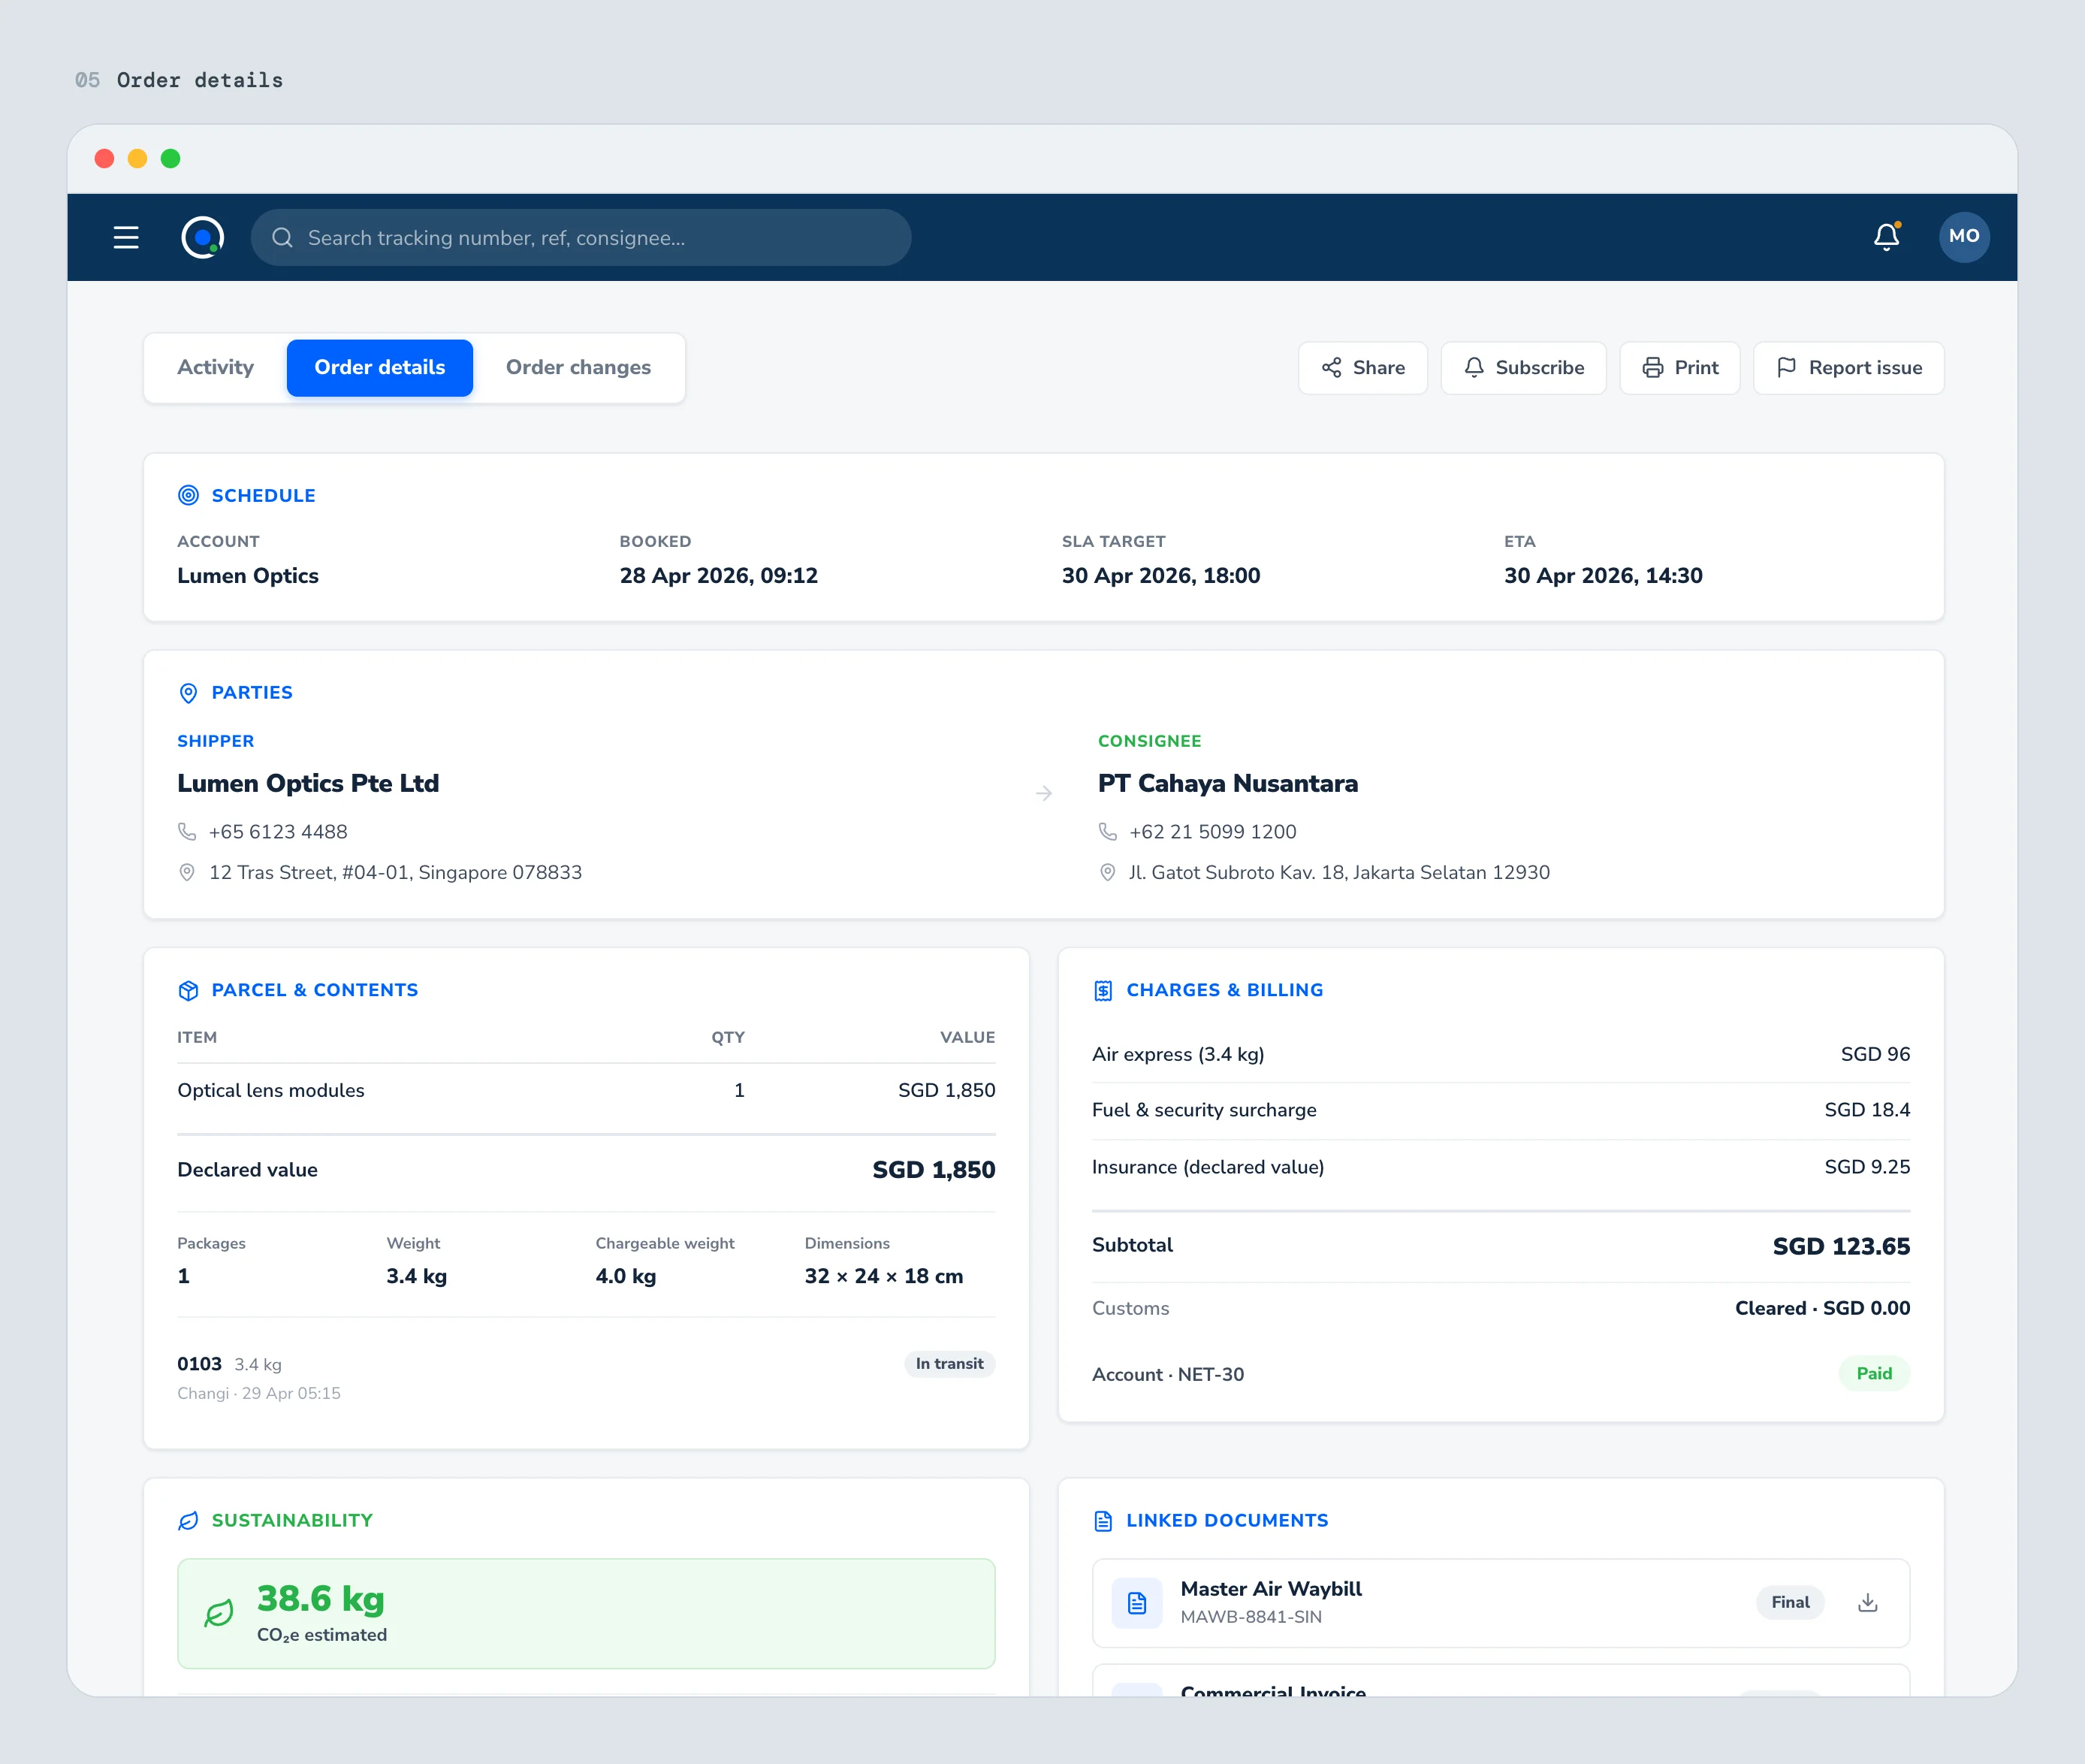The image size is (2085, 1764).
Task: Click the Report issue button
Action: (x=1848, y=368)
